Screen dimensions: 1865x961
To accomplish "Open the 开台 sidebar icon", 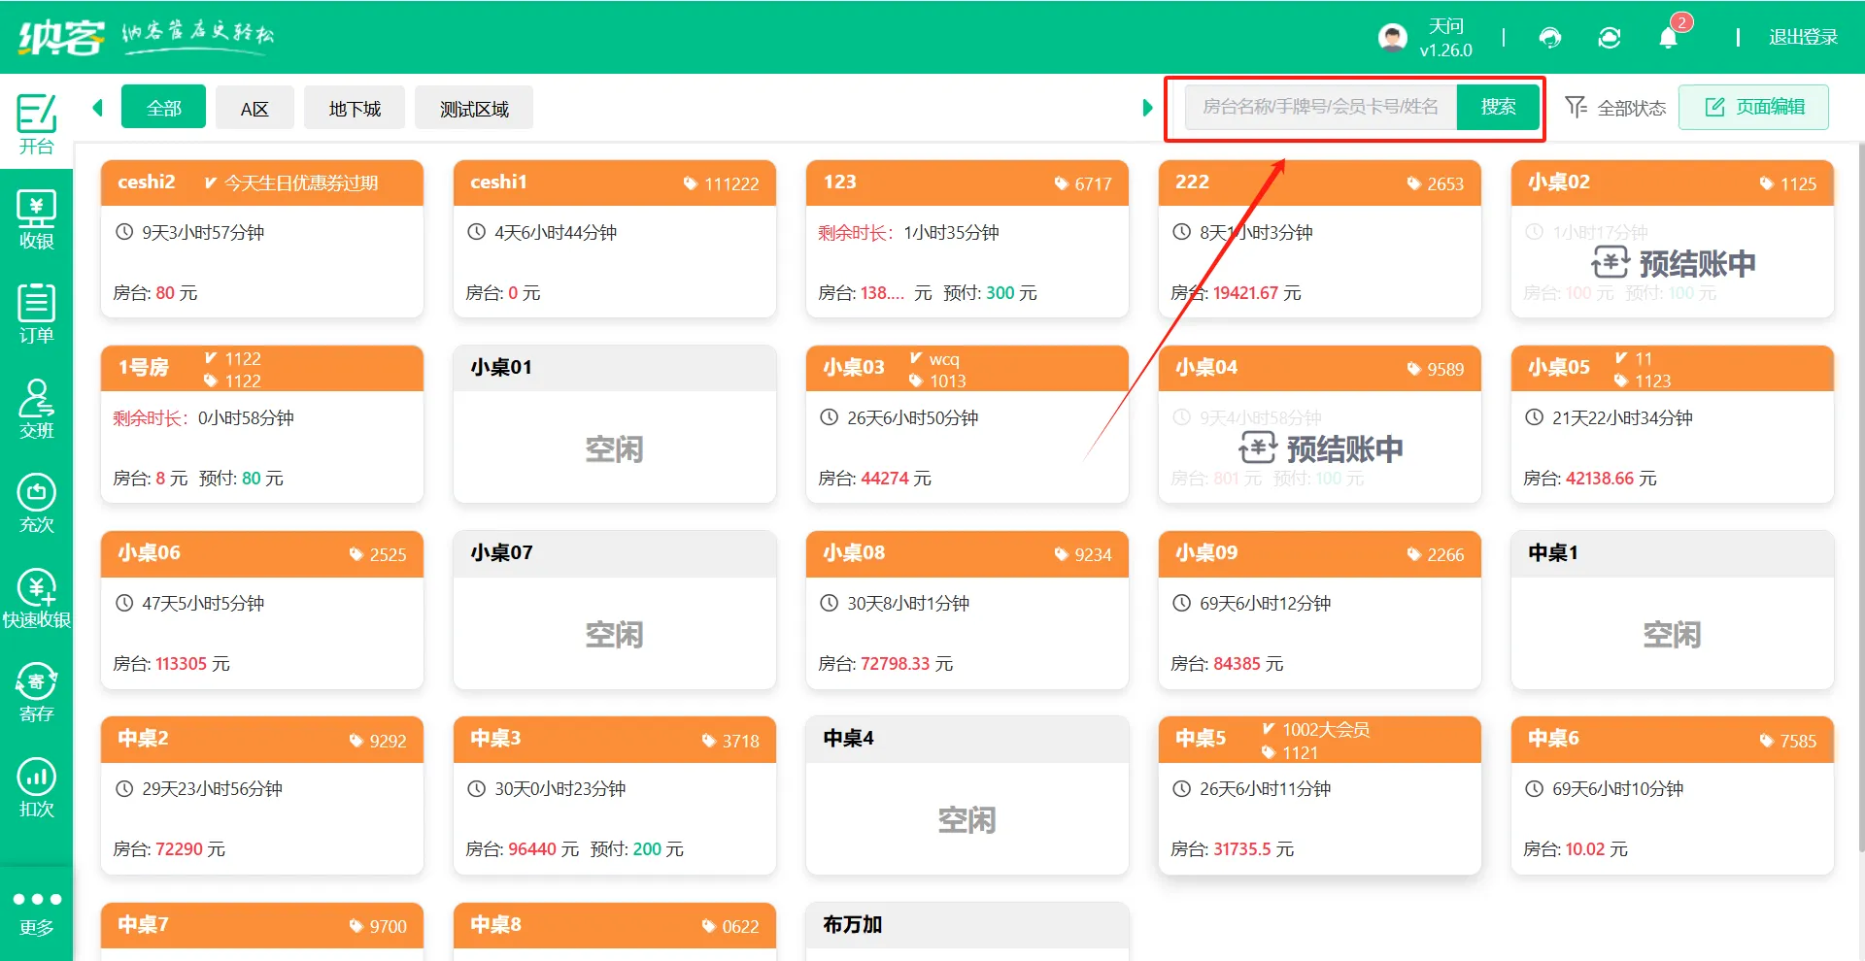I will [36, 123].
